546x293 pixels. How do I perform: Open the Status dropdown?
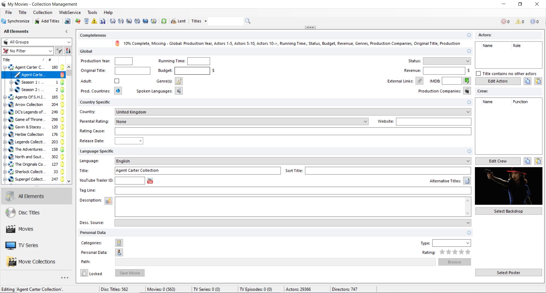(447, 61)
